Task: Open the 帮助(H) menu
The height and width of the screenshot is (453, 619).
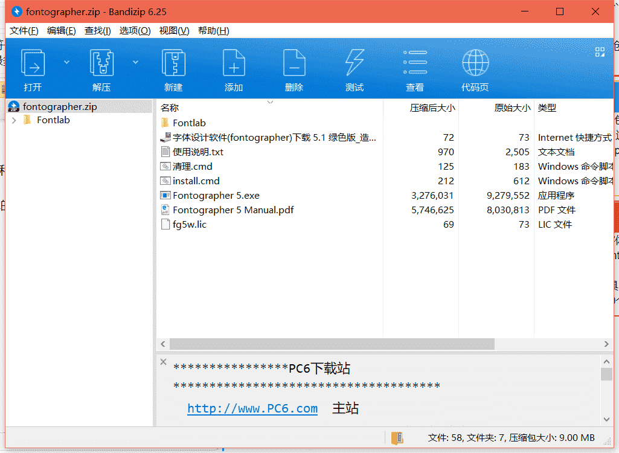Action: point(214,31)
